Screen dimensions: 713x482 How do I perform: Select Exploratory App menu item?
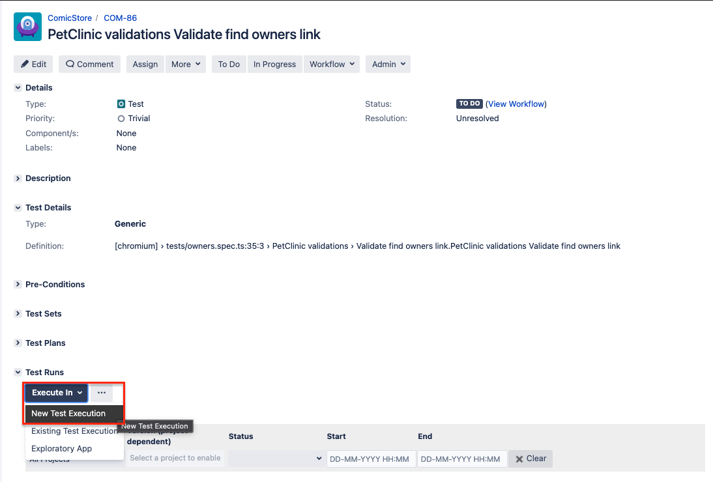pyautogui.click(x=74, y=449)
